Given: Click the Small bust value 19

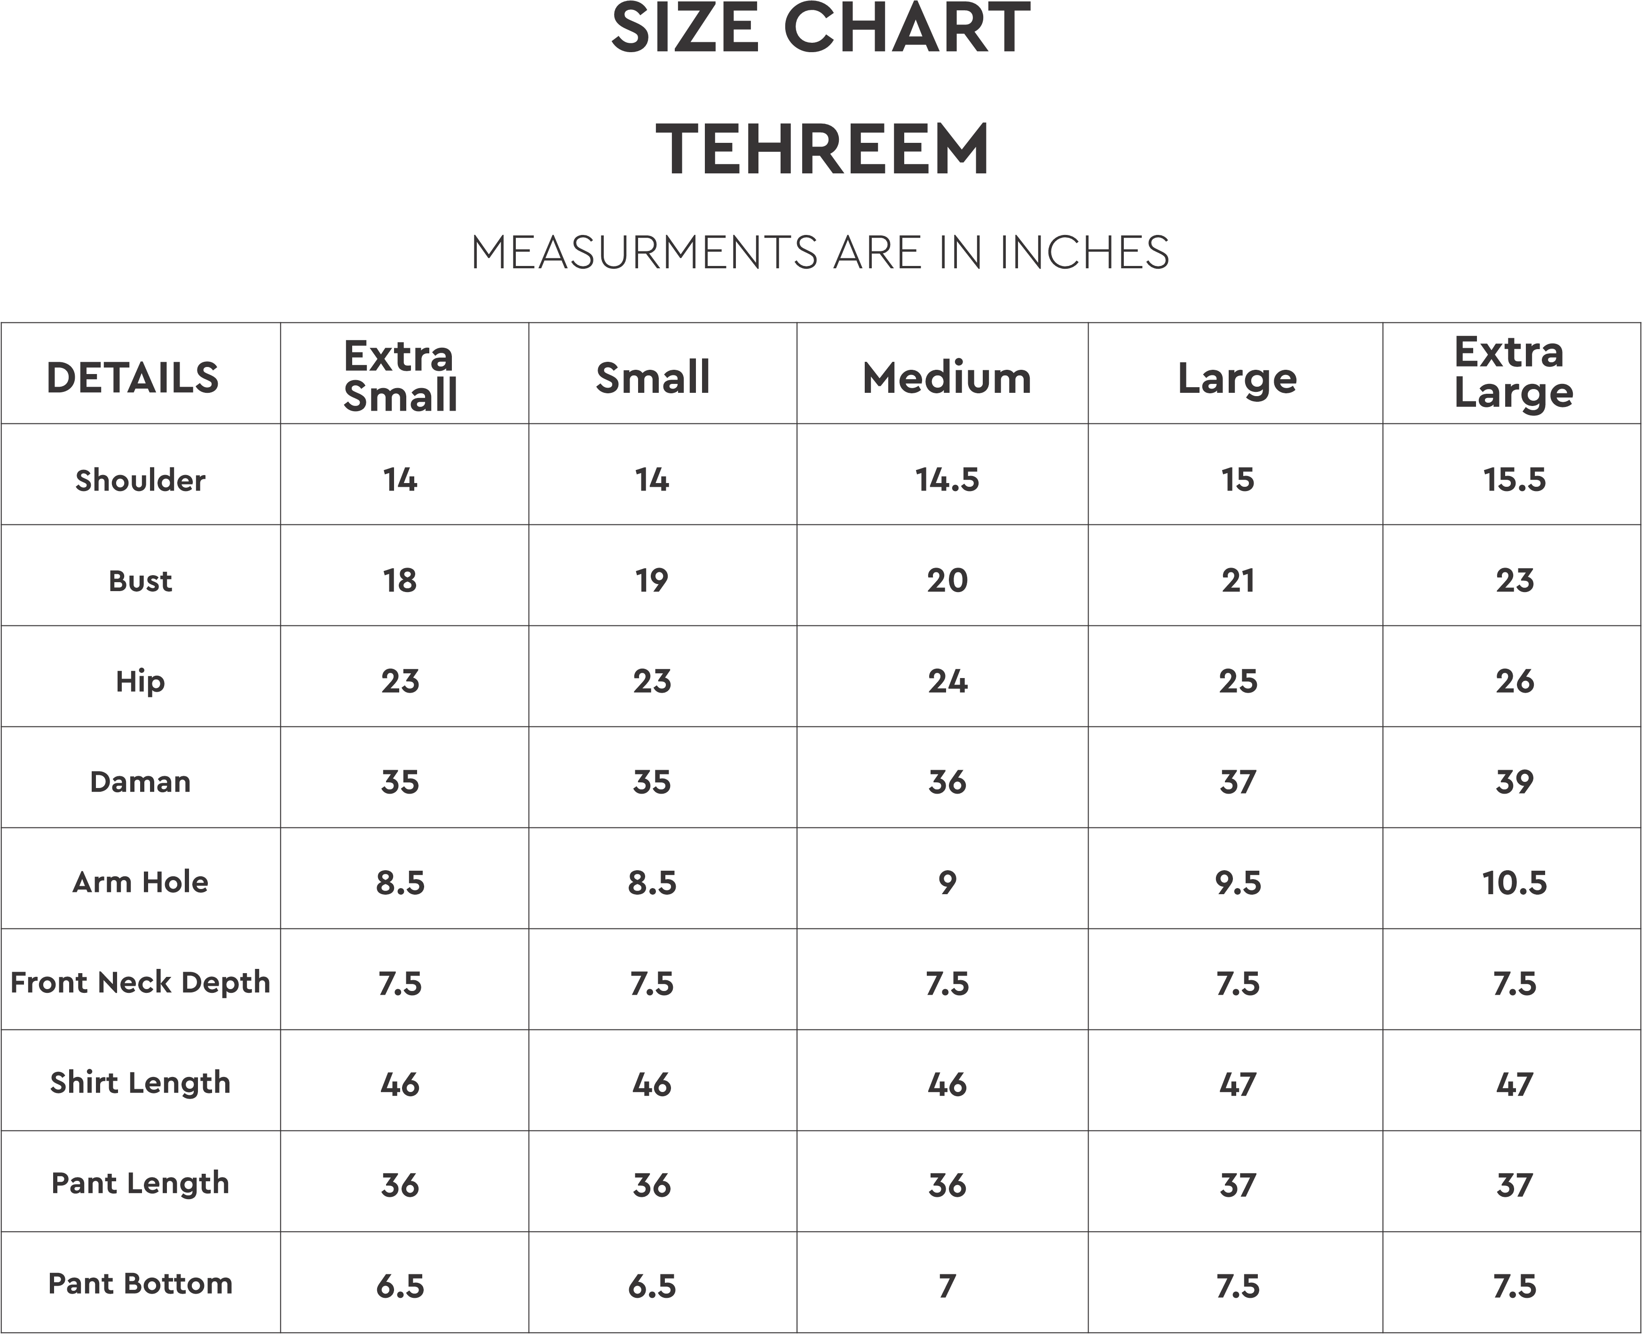Looking at the screenshot, I should 651,581.
